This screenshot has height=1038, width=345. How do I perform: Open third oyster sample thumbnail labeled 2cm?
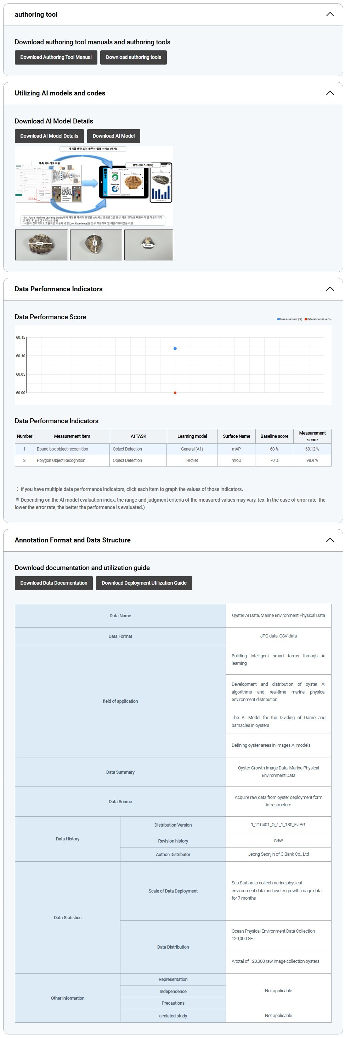[148, 245]
